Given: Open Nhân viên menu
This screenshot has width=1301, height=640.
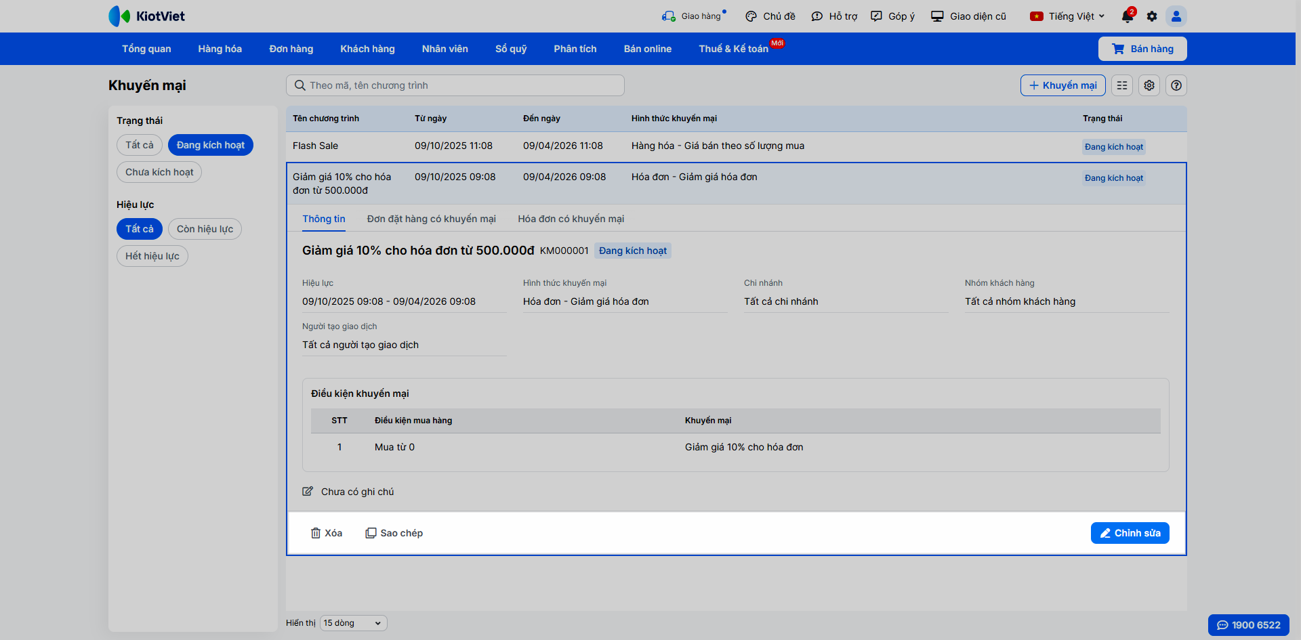Looking at the screenshot, I should (x=445, y=49).
